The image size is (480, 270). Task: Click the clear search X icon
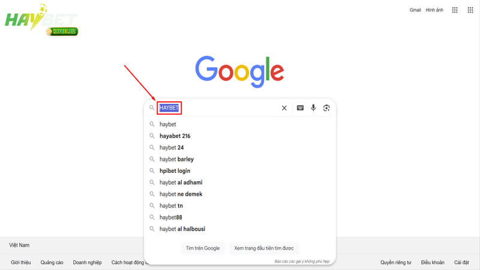284,108
